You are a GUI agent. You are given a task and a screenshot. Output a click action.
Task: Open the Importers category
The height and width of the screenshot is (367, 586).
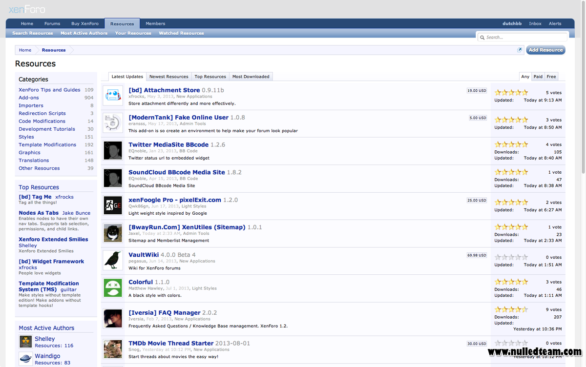pyautogui.click(x=31, y=105)
